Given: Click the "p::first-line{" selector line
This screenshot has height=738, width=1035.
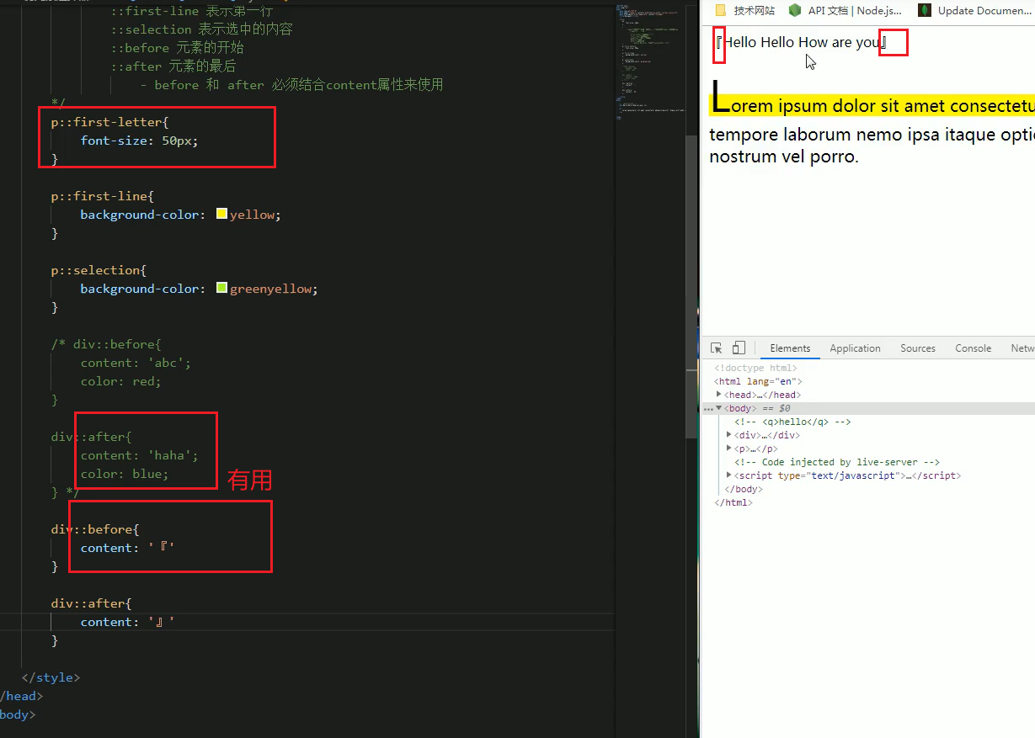Looking at the screenshot, I should point(102,196).
